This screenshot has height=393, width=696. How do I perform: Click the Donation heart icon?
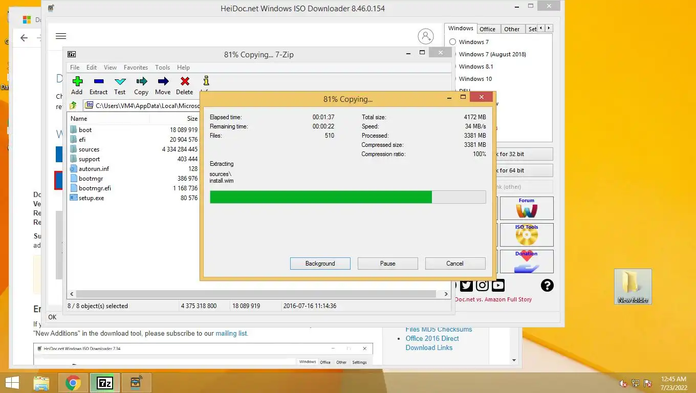tap(527, 261)
